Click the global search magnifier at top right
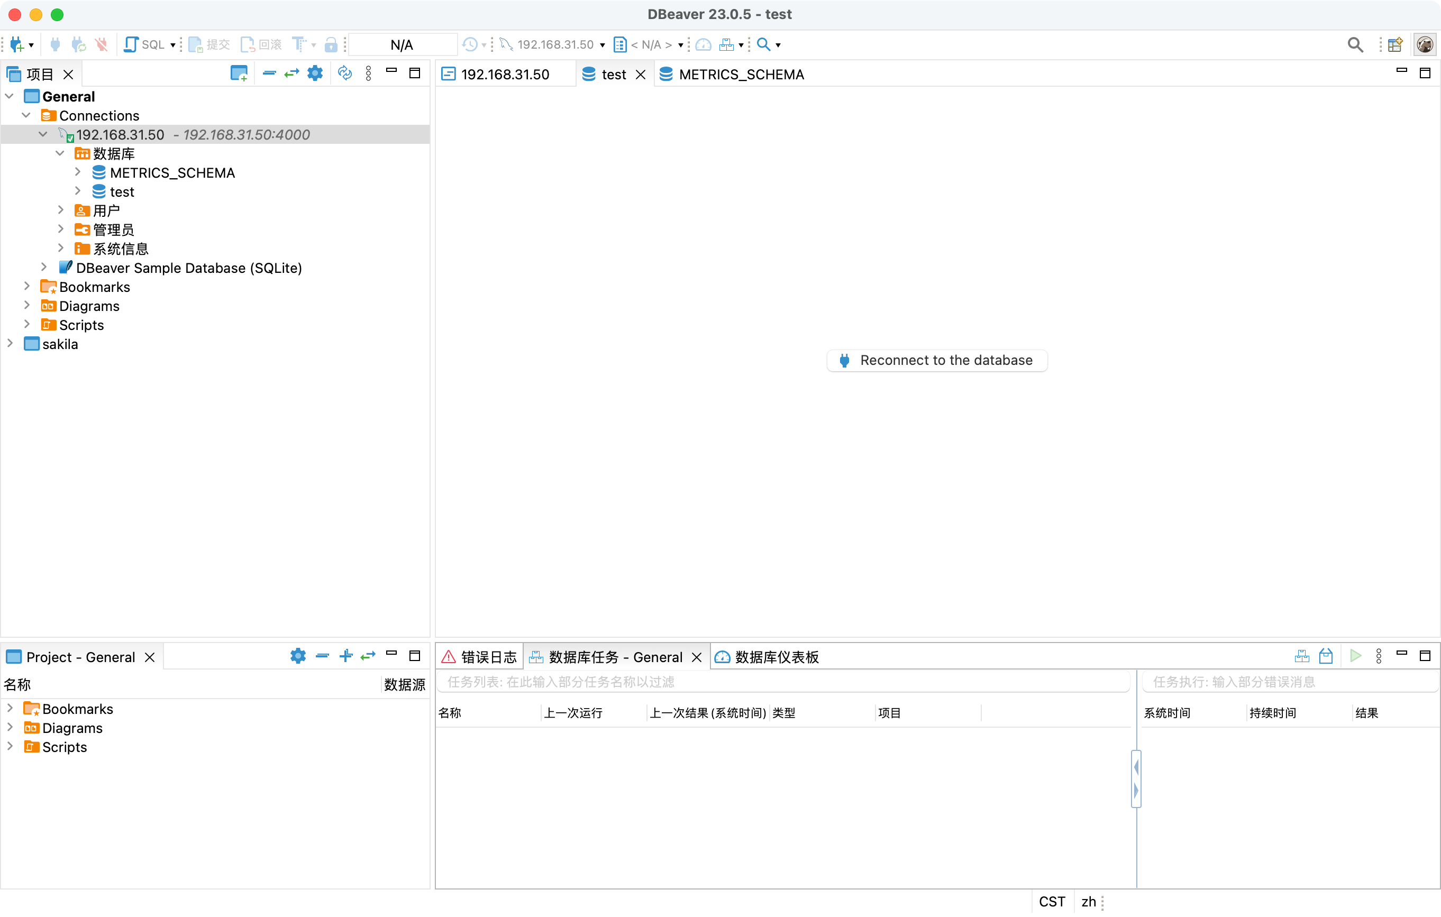The height and width of the screenshot is (917, 1441). 1355,44
